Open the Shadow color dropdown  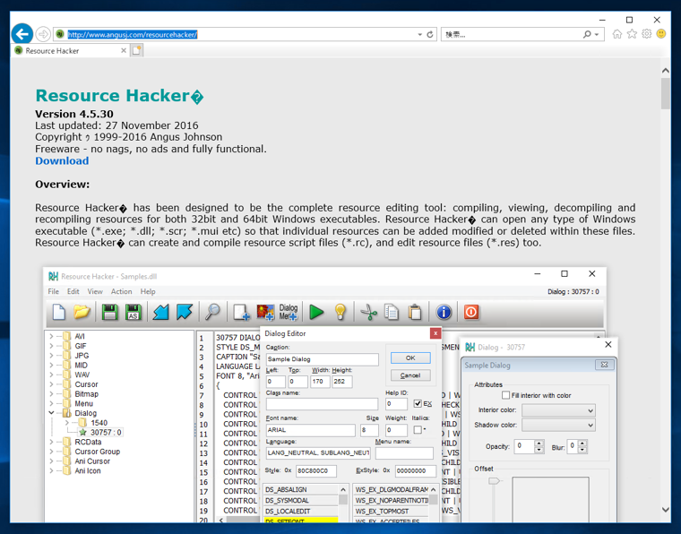point(558,425)
